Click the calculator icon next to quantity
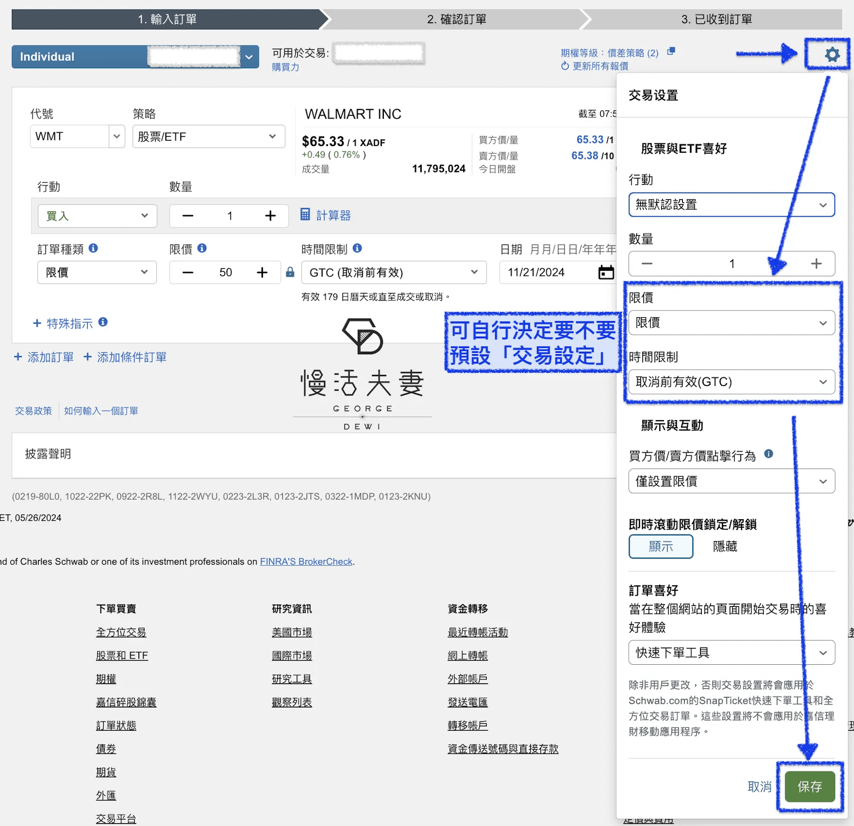Viewport: 854px width, 826px height. point(305,215)
